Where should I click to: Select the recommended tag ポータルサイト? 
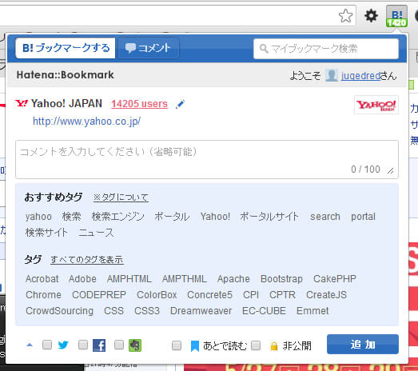click(x=269, y=217)
